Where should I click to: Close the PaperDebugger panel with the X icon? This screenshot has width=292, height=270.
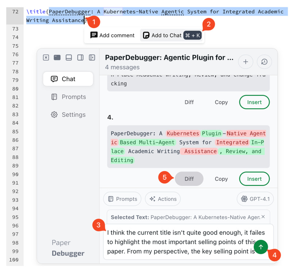(x=46, y=58)
